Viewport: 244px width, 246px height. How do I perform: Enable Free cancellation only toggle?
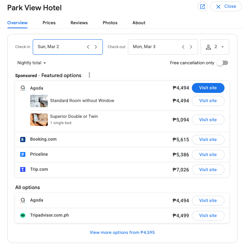coord(223,63)
